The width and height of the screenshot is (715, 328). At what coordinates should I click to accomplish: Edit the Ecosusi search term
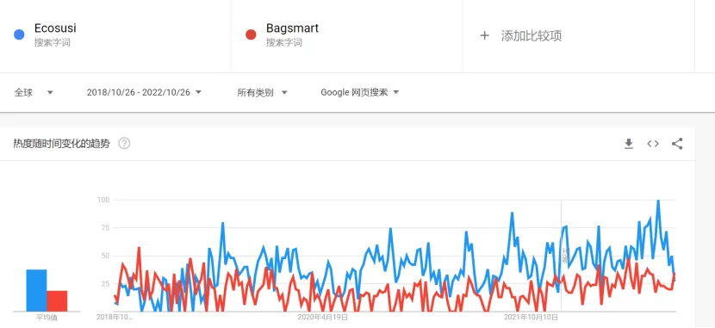point(55,28)
